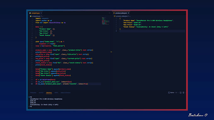Click JSON "Product Name" SoundMaster value line
Viewport: 214px width, 120px height.
tap(148, 20)
